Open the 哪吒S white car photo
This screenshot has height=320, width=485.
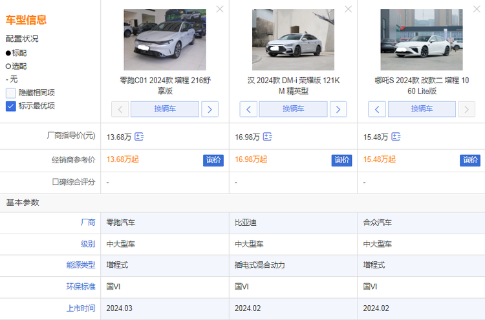(x=421, y=40)
